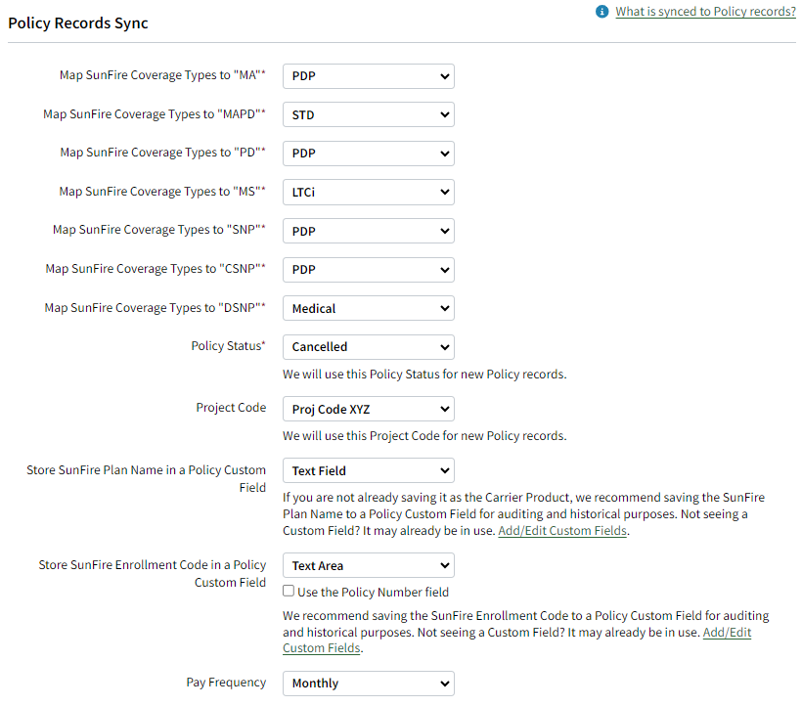The width and height of the screenshot is (802, 706).
Task: Click the "Project Code" label
Action: point(231,408)
